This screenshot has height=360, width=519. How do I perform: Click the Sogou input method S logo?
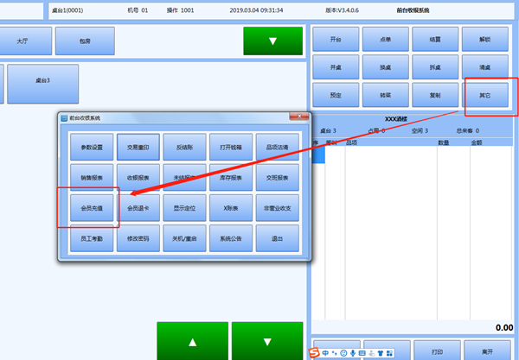pyautogui.click(x=315, y=353)
